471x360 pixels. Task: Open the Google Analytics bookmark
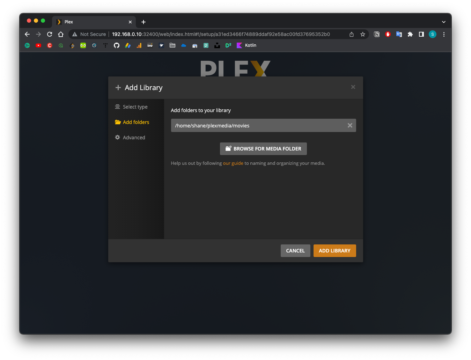coord(139,45)
